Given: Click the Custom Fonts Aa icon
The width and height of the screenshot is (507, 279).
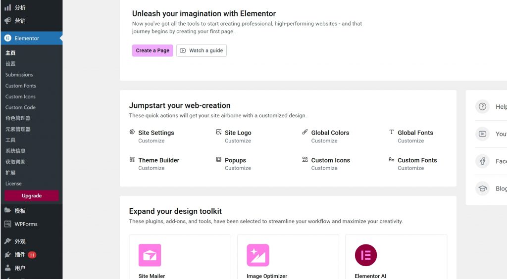Looking at the screenshot, I should pos(391,159).
